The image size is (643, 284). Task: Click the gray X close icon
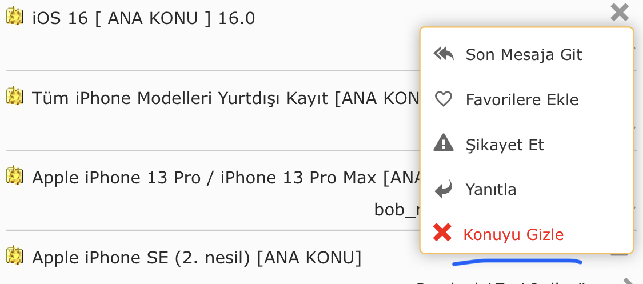click(620, 13)
